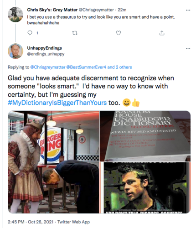Open the Chris Sky's: Grey Matter display name
196x228 pixels.
[52, 10]
